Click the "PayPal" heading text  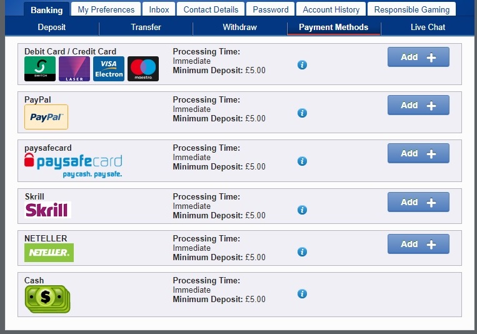click(38, 99)
